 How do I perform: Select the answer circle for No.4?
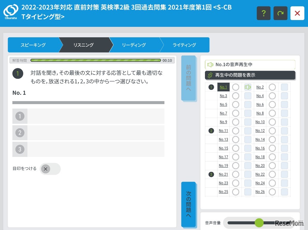(272, 96)
